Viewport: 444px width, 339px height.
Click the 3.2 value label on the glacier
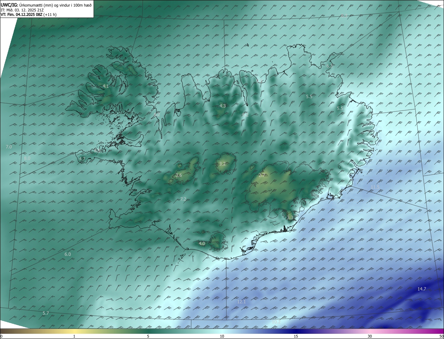pyautogui.click(x=223, y=164)
